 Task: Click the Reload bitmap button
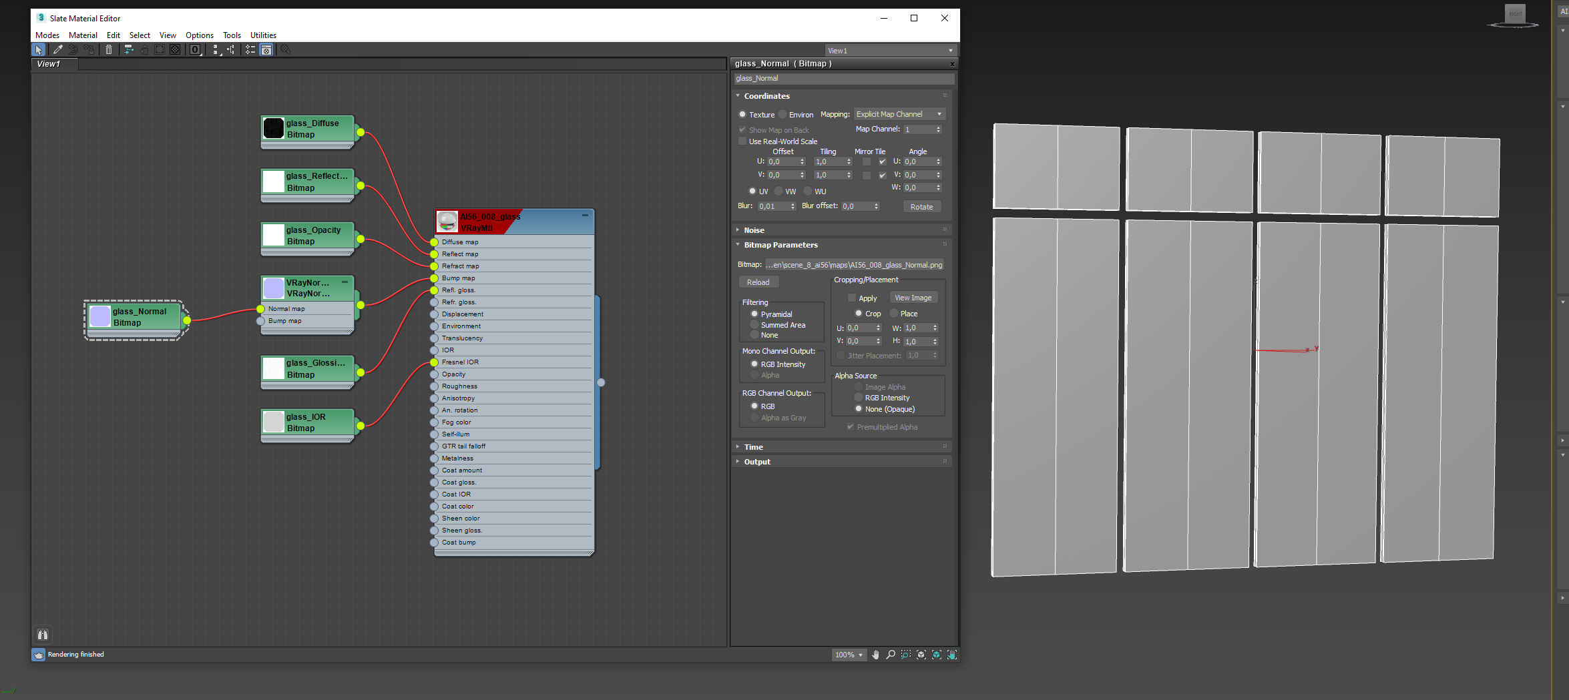pos(758,282)
